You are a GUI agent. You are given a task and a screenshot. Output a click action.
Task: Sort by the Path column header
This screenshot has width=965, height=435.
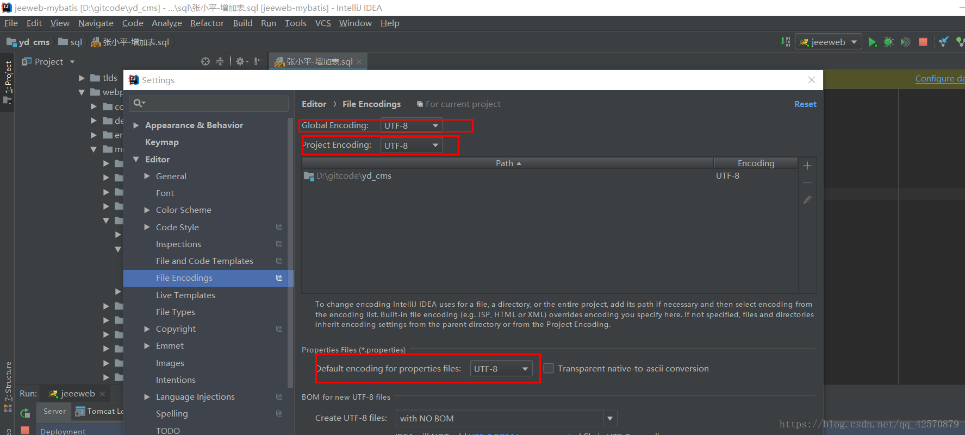(x=507, y=163)
